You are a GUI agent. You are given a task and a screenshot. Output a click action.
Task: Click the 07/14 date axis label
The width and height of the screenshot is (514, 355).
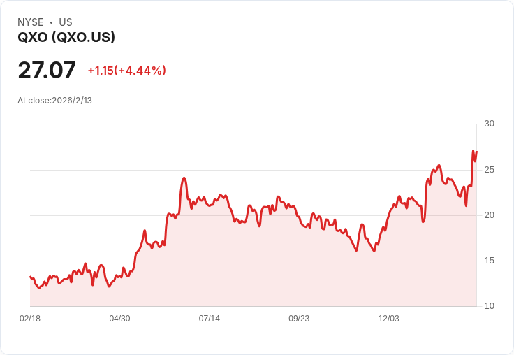coord(209,318)
